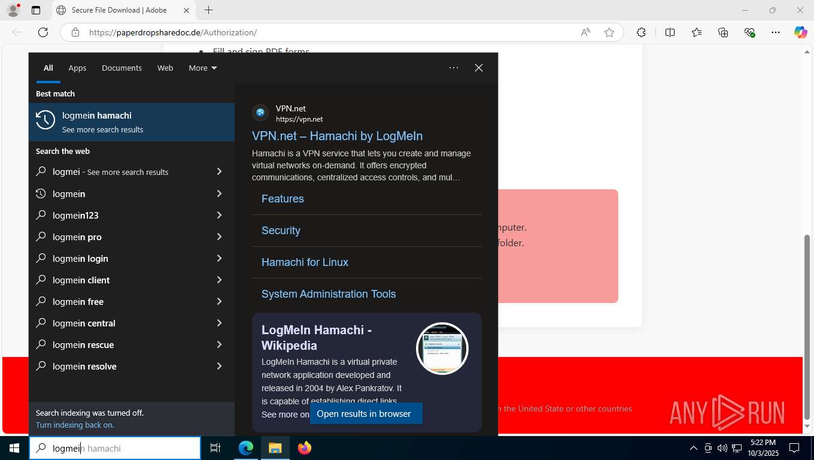Expand the logmein history suggestion arrow

click(219, 193)
